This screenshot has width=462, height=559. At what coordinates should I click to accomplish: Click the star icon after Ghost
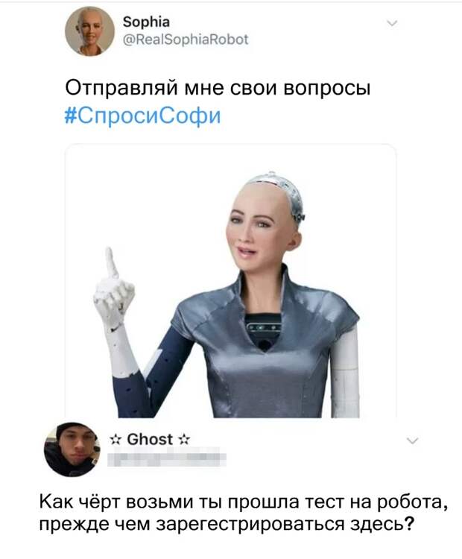[184, 440]
